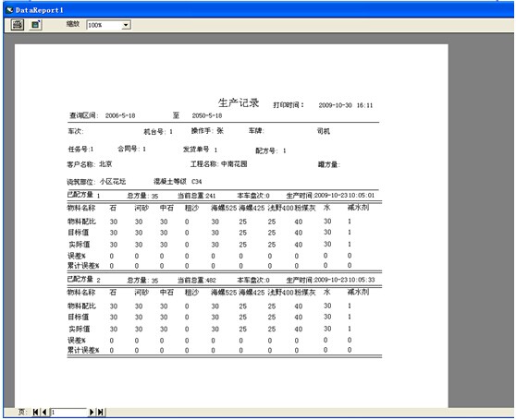The width and height of the screenshot is (516, 420).
Task: Click the DataReport1 title bar
Action: [258, 10]
